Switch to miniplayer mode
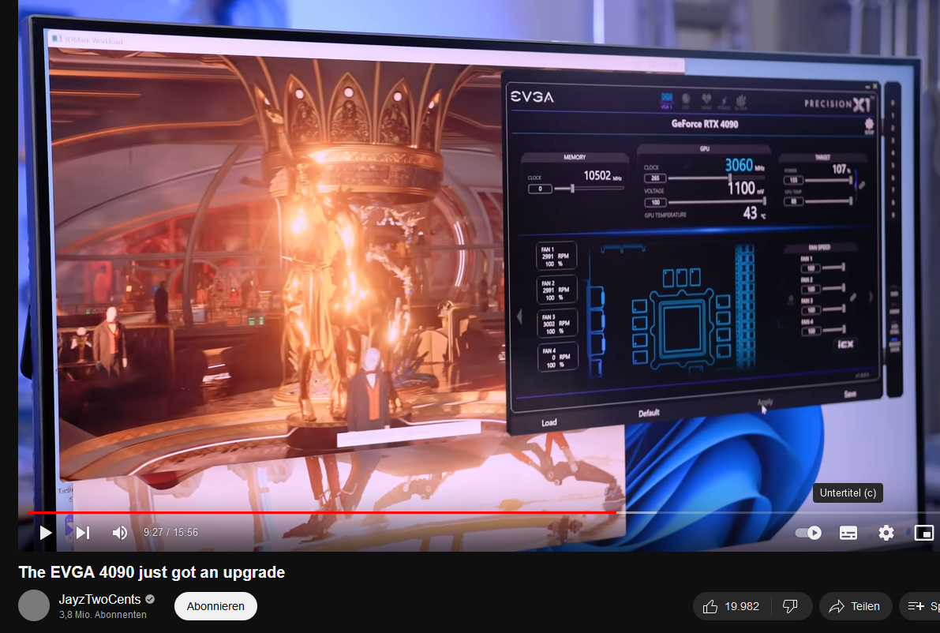 point(923,532)
